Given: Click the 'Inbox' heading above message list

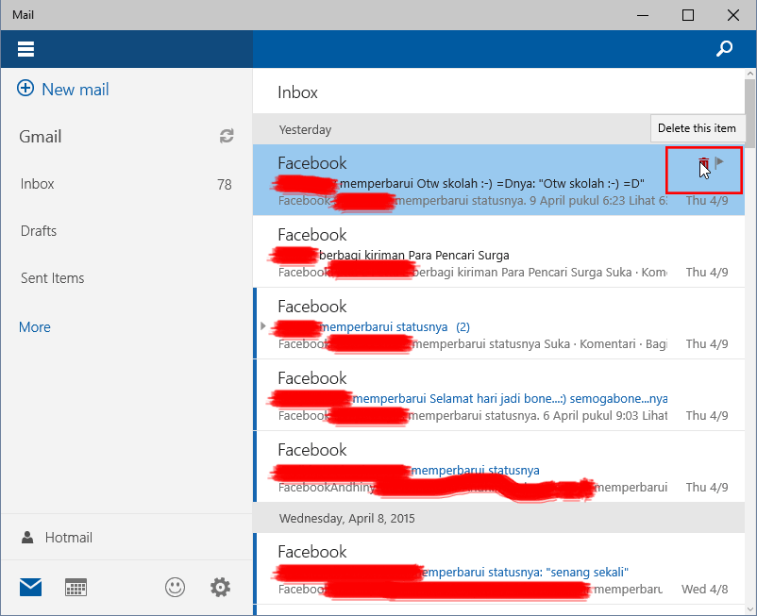Looking at the screenshot, I should [x=297, y=92].
